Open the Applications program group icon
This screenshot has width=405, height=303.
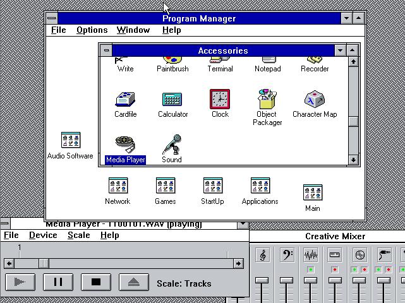[260, 186]
